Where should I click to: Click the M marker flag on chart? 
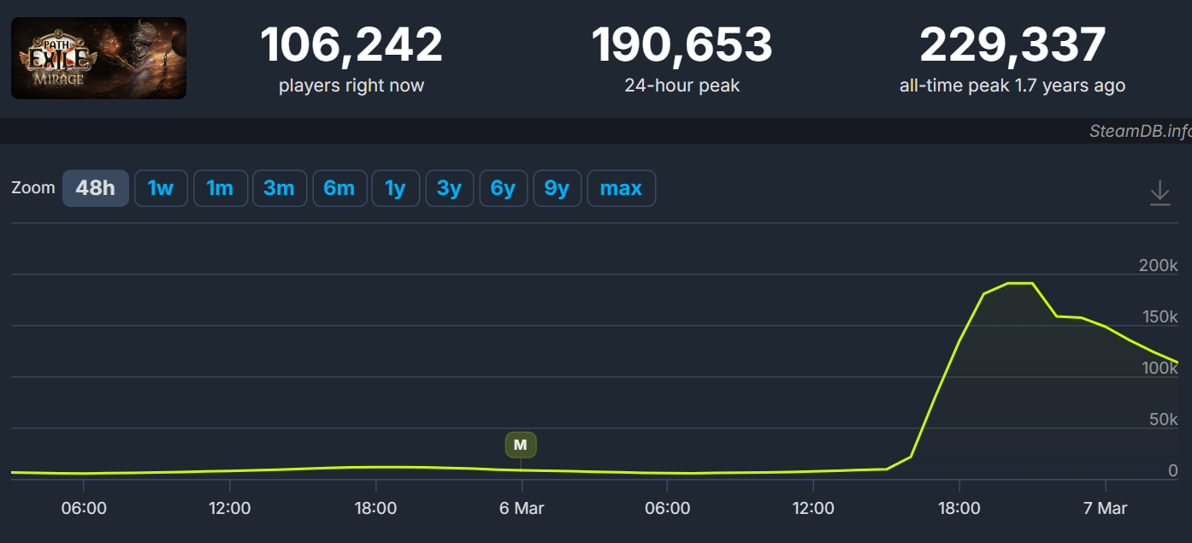(x=521, y=445)
